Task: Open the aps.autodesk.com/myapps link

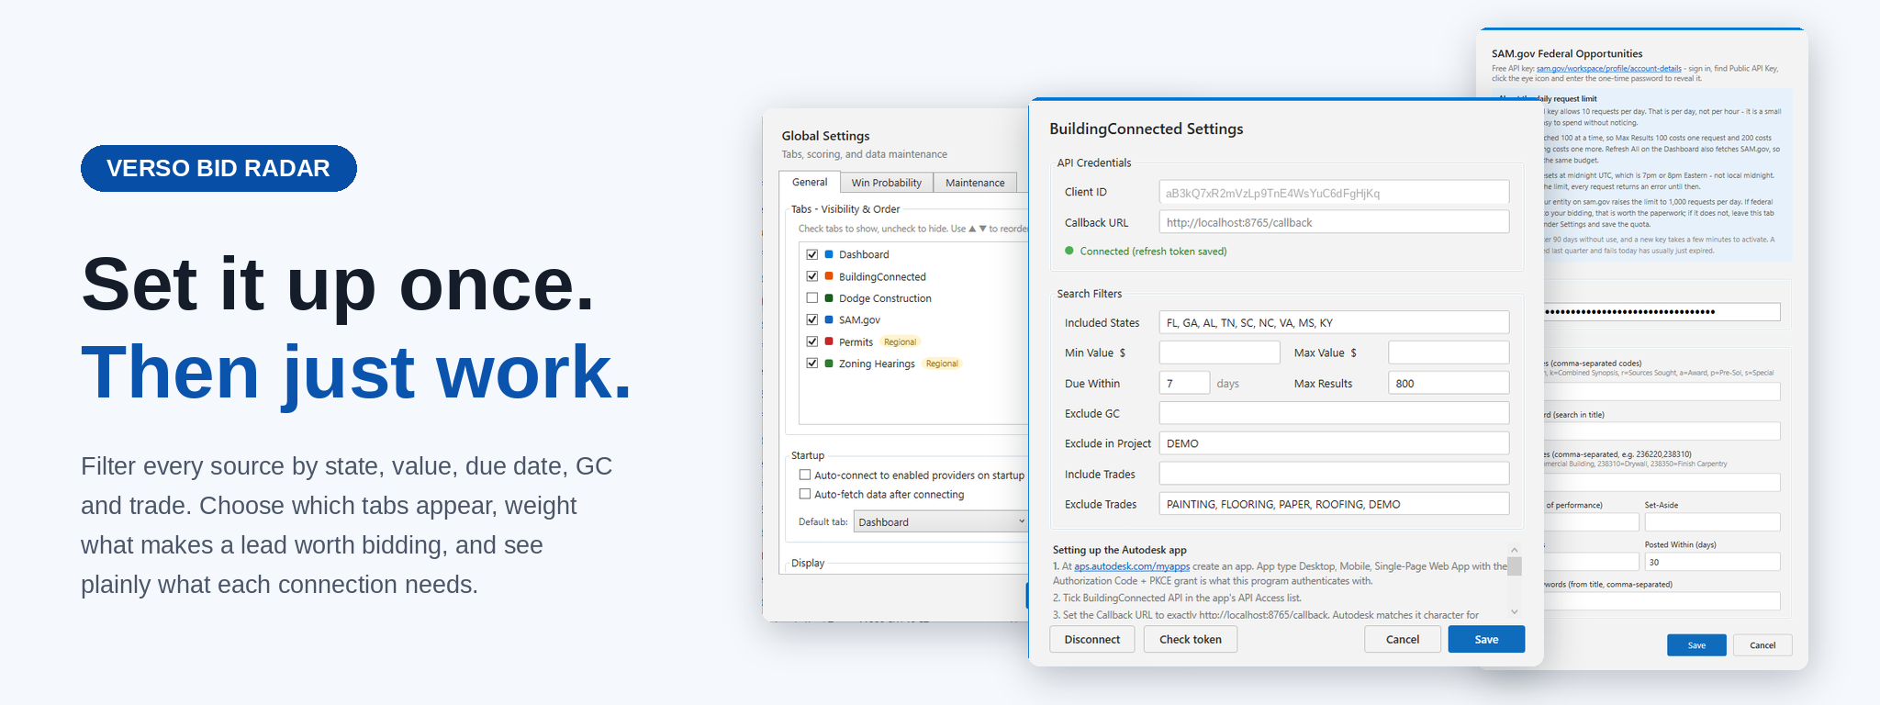Action: pyautogui.click(x=1132, y=566)
